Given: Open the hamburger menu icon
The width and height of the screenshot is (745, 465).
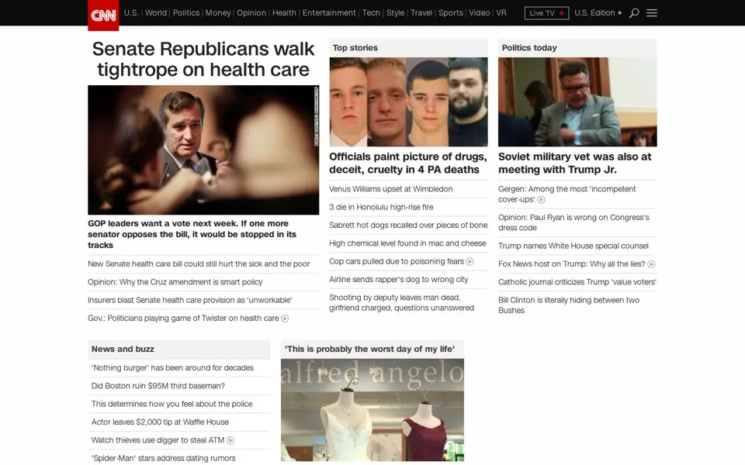Looking at the screenshot, I should click(x=652, y=13).
